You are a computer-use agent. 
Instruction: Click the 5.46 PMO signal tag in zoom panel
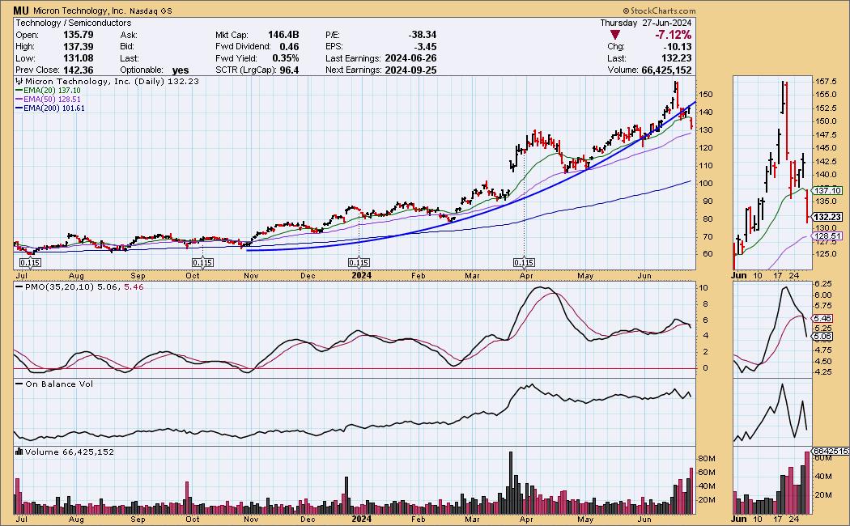(x=822, y=319)
